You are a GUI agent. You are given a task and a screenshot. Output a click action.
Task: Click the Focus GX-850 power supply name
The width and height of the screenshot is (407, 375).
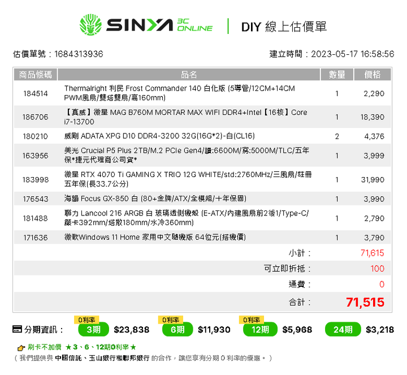(x=155, y=199)
